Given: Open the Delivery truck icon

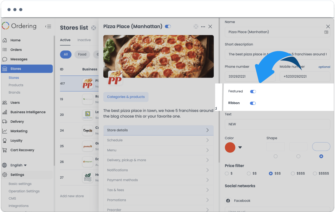Looking at the screenshot, I should click(x=5, y=121).
